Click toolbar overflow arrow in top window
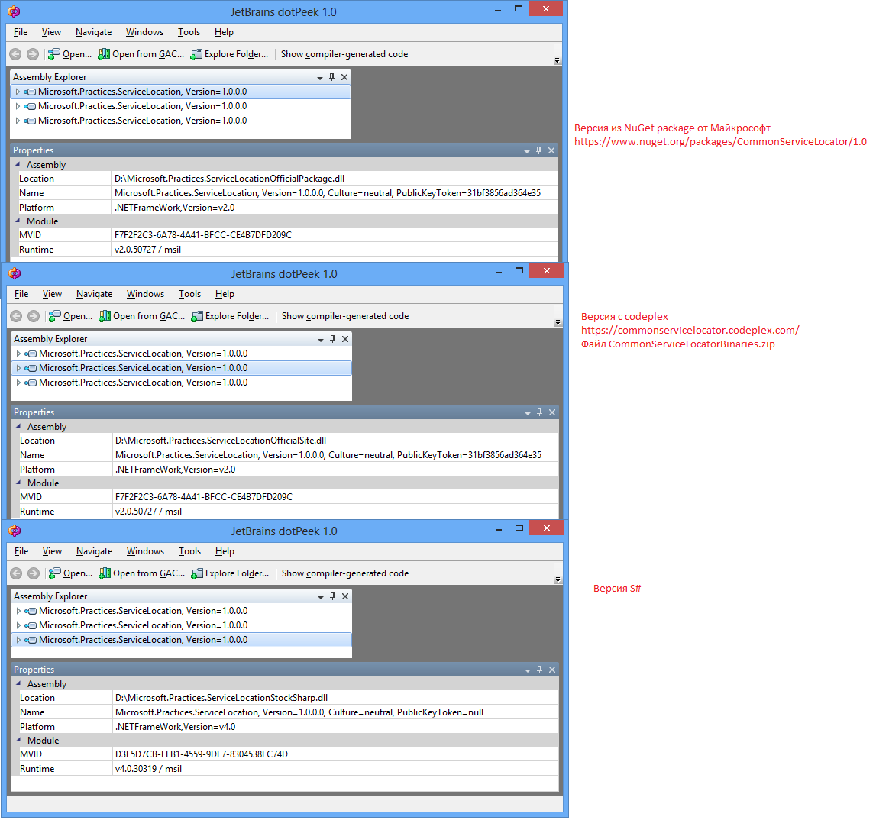 pyautogui.click(x=557, y=60)
